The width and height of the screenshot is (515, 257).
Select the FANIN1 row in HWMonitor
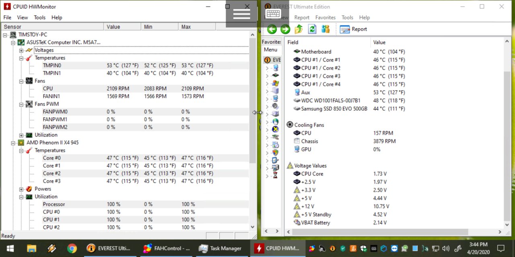125,96
